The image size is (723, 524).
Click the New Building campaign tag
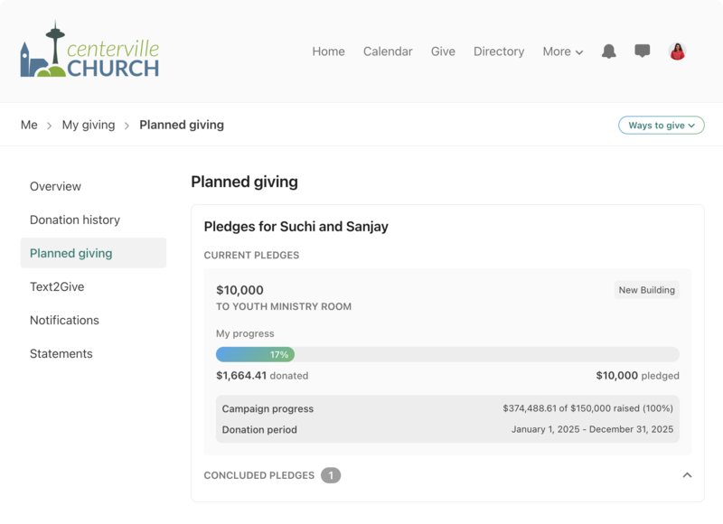coord(646,290)
